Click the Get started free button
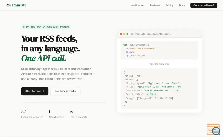 [x=204, y=5]
